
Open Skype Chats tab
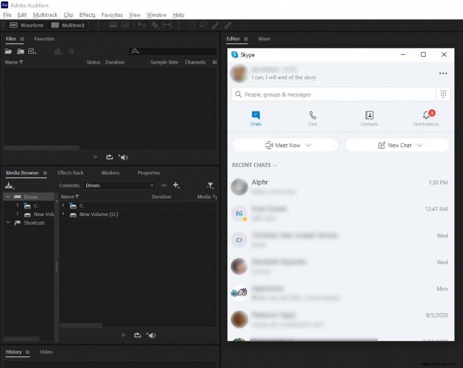256,118
